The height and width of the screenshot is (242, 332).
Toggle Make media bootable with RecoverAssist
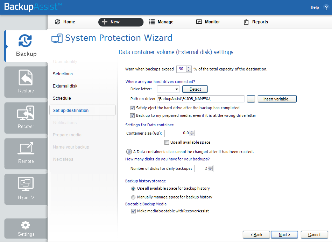pyautogui.click(x=133, y=211)
